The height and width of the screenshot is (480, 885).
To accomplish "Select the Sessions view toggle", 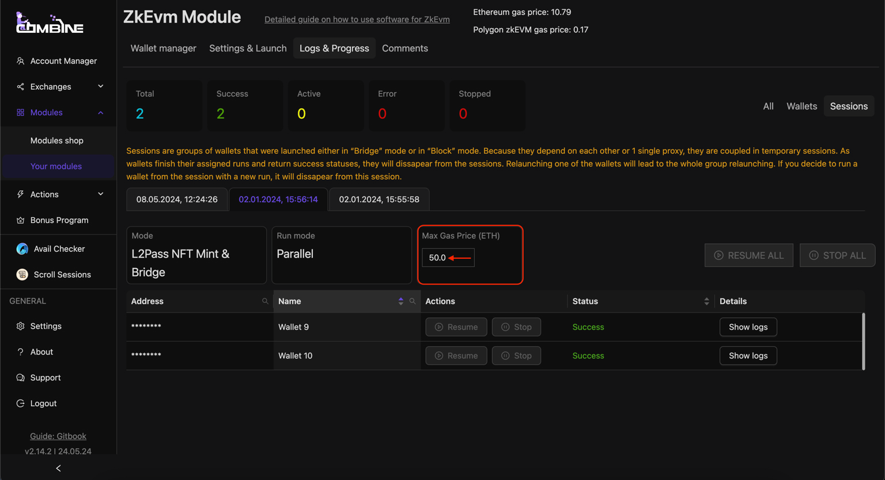I will point(848,106).
